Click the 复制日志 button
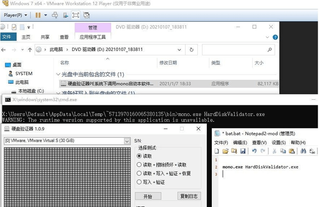Screen dimensions: 319x207 click(x=189, y=196)
